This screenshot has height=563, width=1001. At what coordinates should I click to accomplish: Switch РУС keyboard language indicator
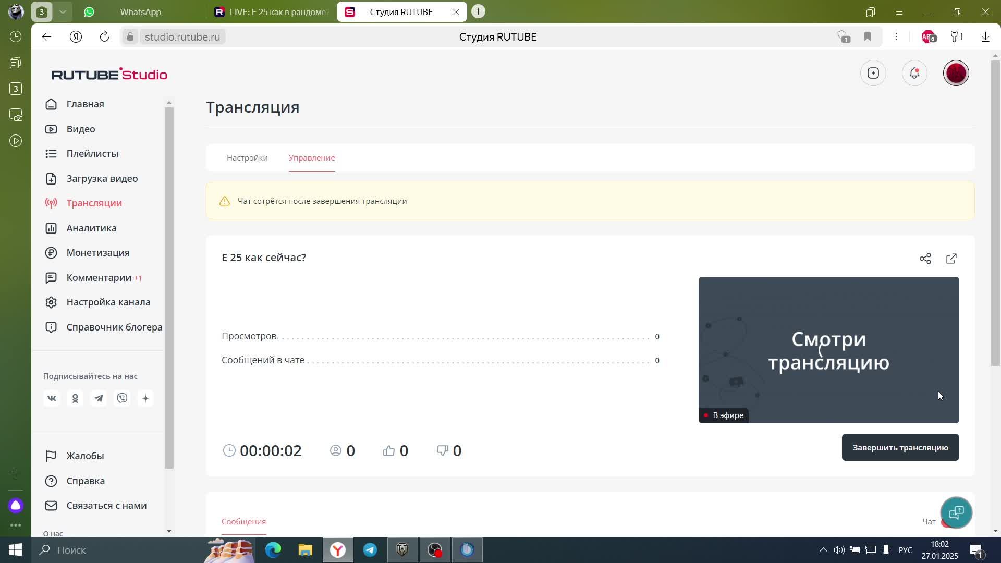(x=906, y=550)
